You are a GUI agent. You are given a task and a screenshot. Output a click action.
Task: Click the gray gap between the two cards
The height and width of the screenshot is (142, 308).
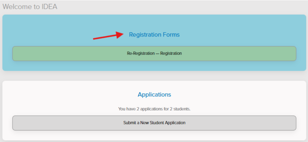pos(154,76)
